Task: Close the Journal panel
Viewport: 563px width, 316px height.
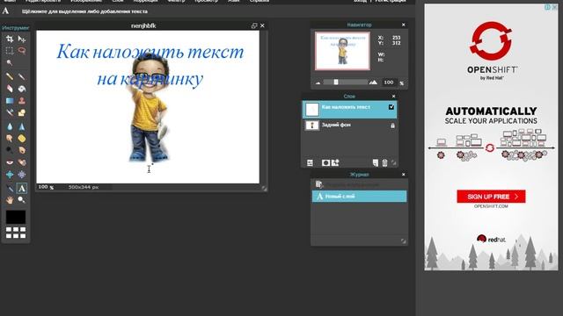Action: 404,174
